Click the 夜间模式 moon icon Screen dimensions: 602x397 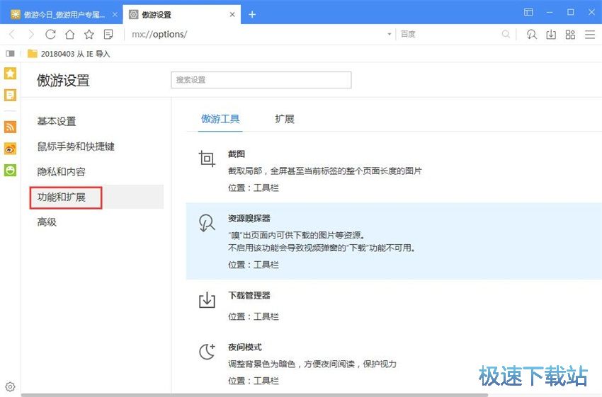coord(207,352)
